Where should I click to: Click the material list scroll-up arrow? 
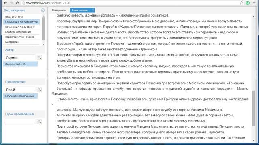click(x=44, y=16)
